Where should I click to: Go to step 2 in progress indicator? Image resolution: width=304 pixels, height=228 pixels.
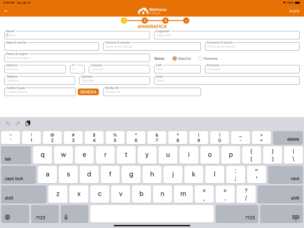[x=145, y=21]
